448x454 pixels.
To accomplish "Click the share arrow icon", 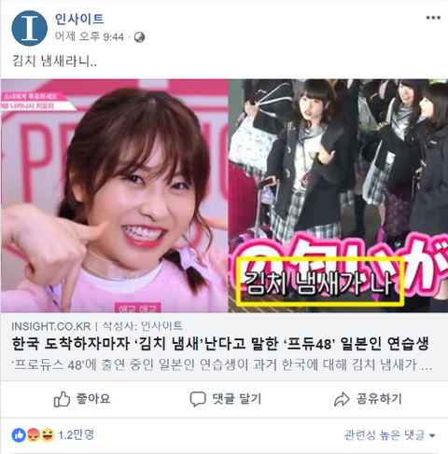I will [x=342, y=399].
